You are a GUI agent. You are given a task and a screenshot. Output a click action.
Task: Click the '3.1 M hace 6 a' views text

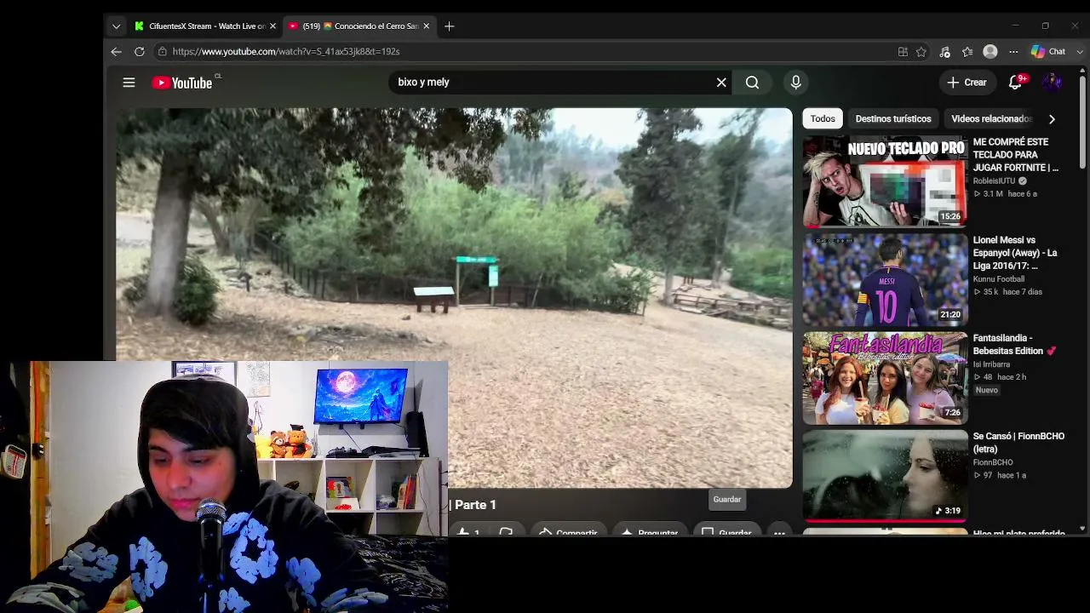tap(1005, 194)
